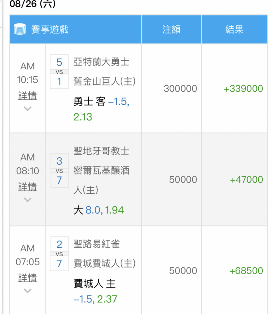Screen dimensions: 272x314
Task: Click the 注額 column header
Action: 171,30
